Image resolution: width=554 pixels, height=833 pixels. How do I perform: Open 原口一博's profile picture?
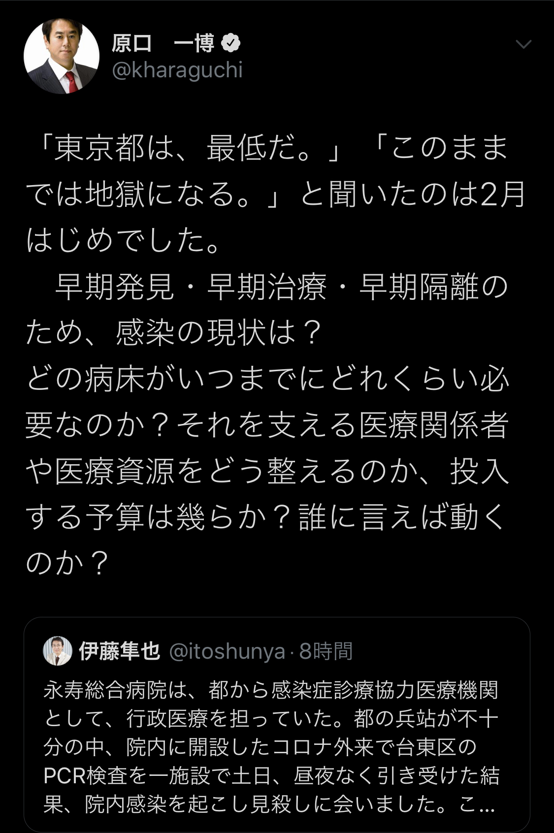tap(61, 57)
